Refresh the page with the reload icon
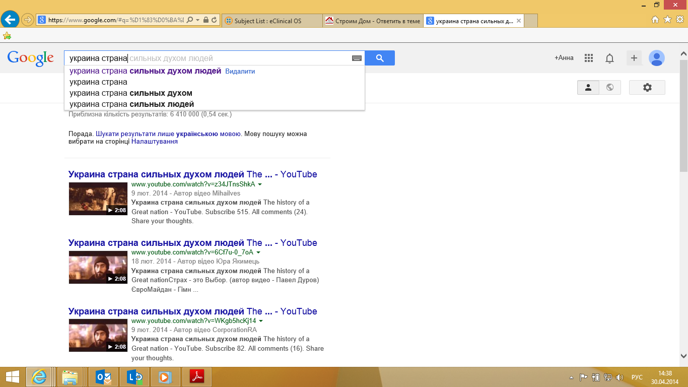Image resolution: width=688 pixels, height=387 pixels. click(214, 20)
